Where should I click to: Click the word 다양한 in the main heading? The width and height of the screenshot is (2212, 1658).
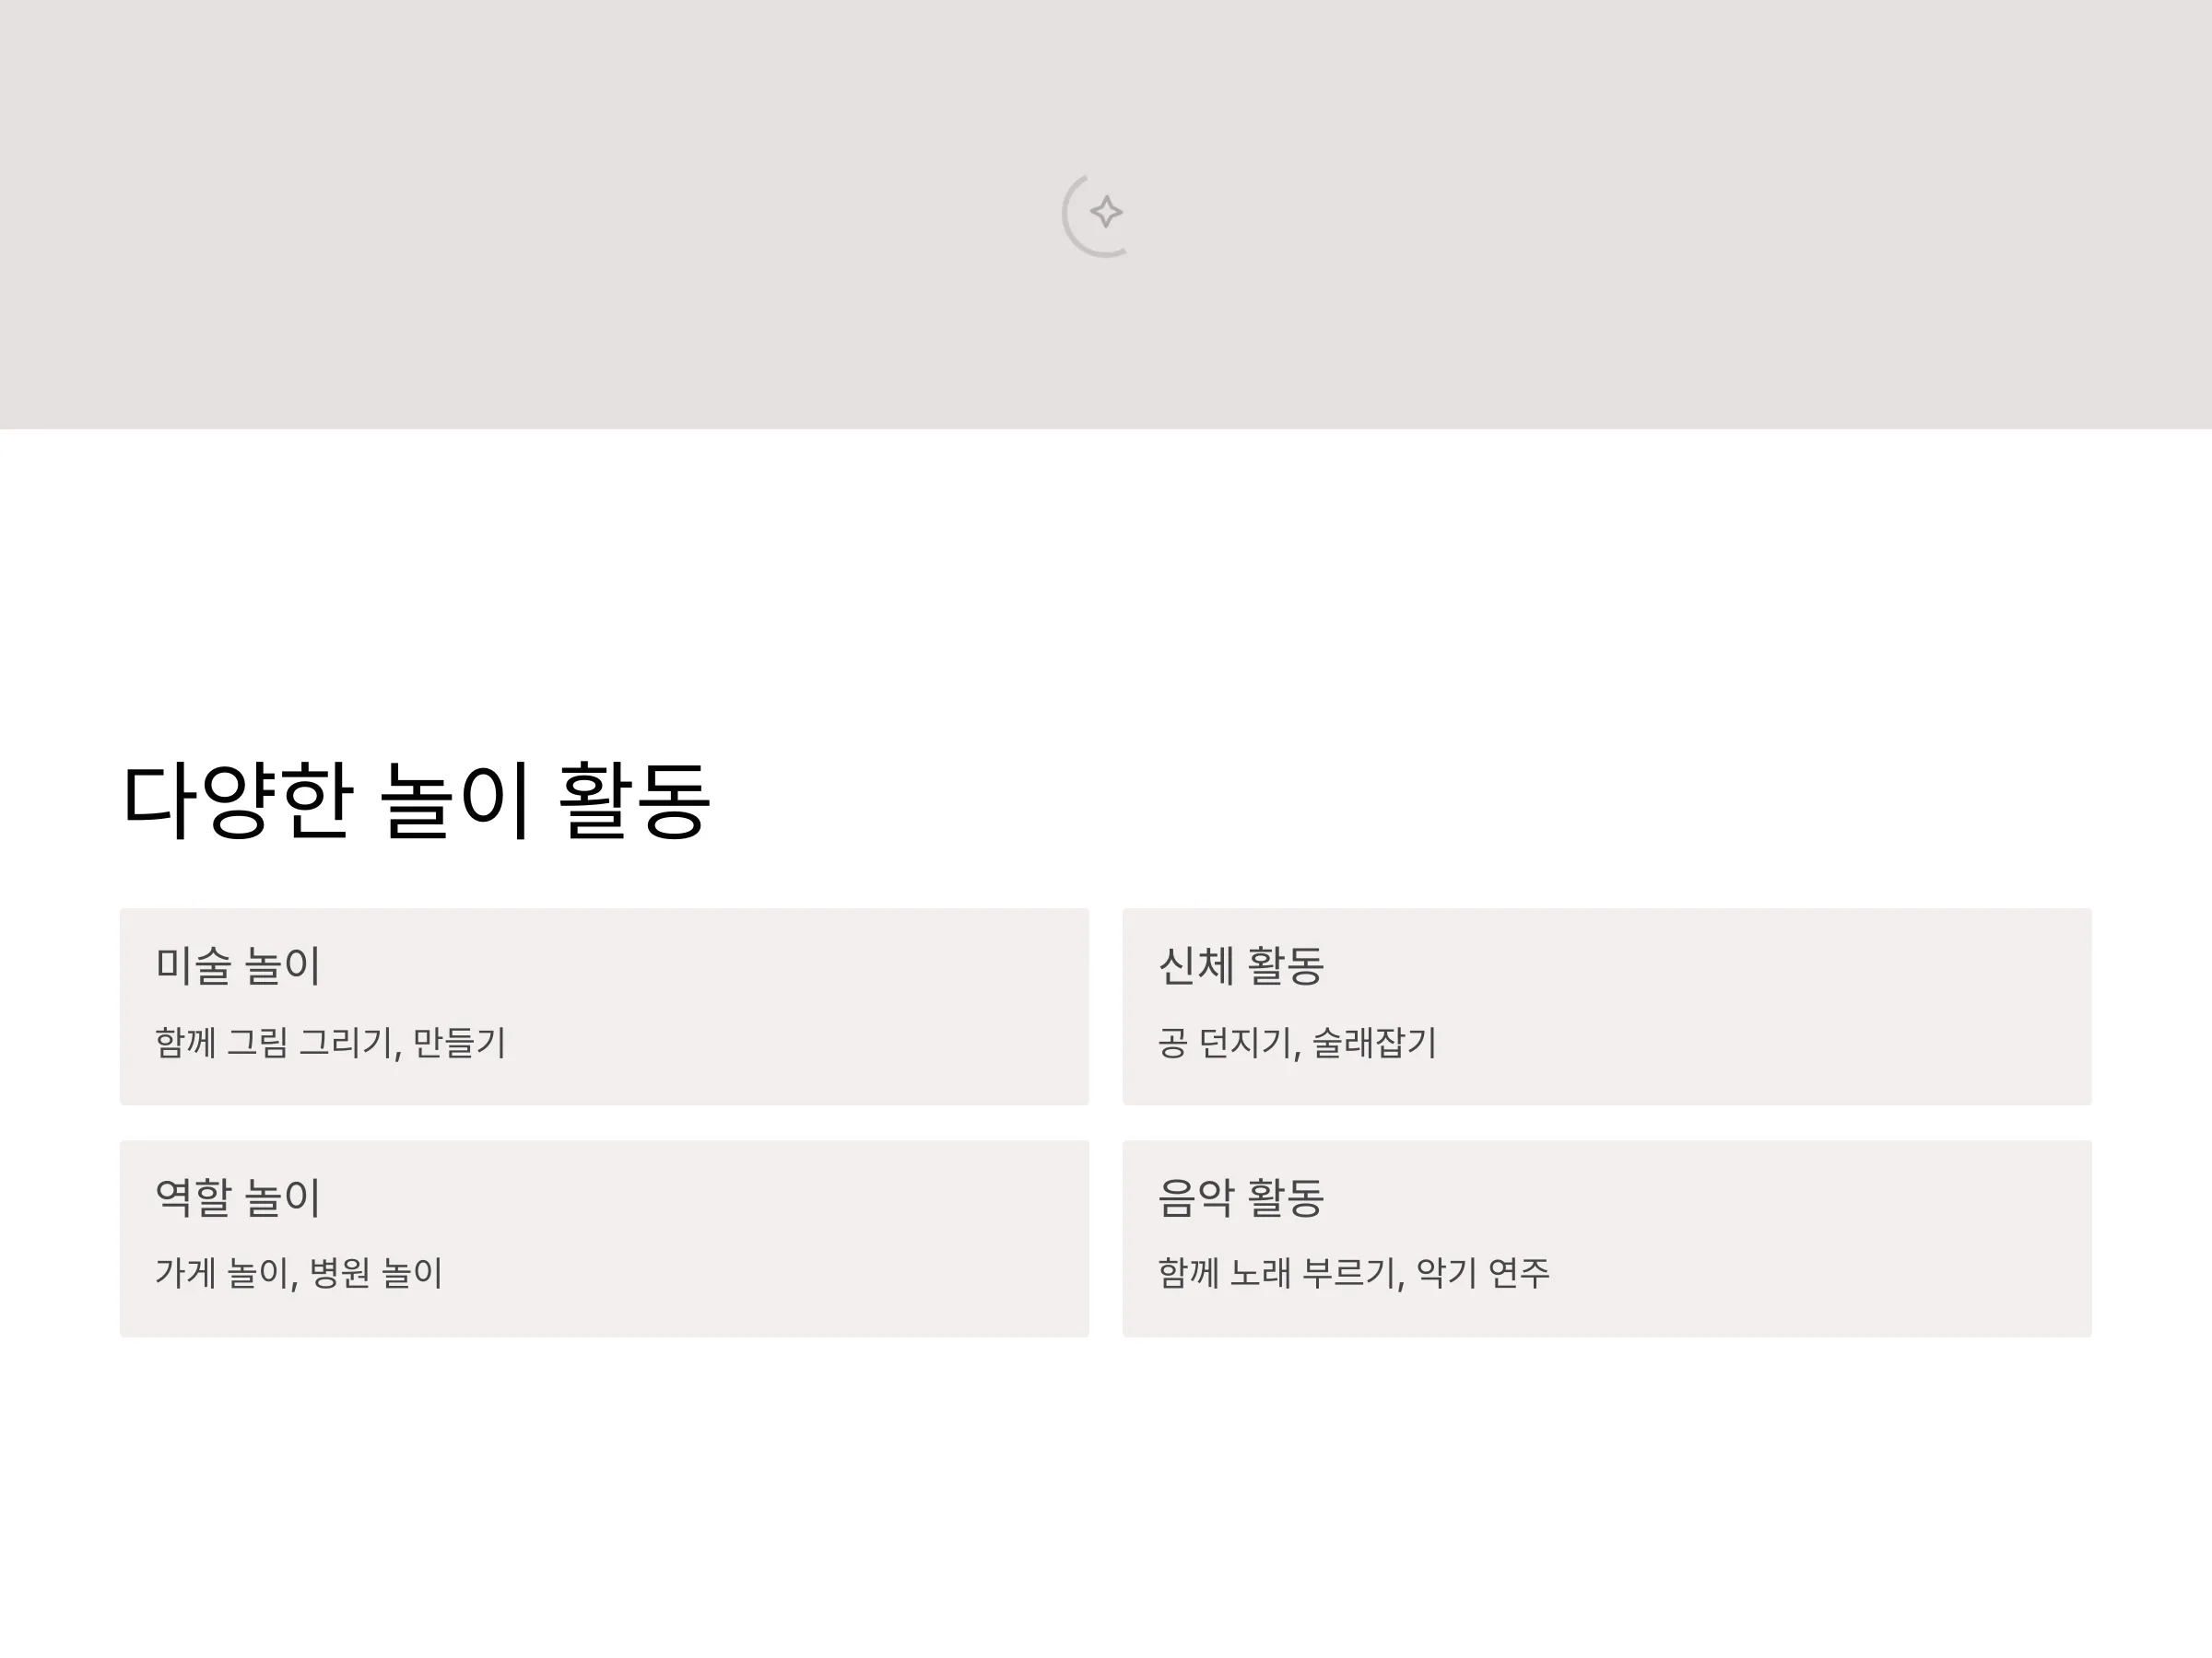(x=237, y=800)
